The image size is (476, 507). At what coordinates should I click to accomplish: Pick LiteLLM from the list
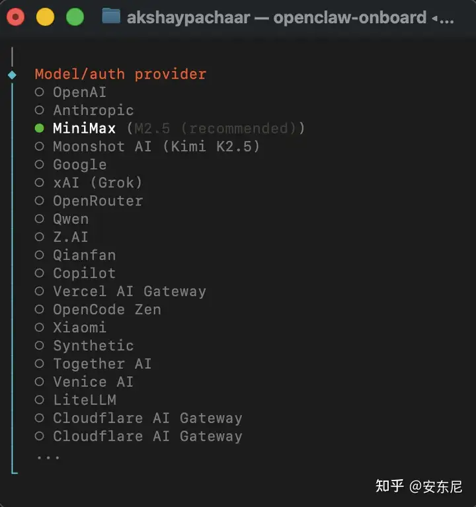point(84,400)
